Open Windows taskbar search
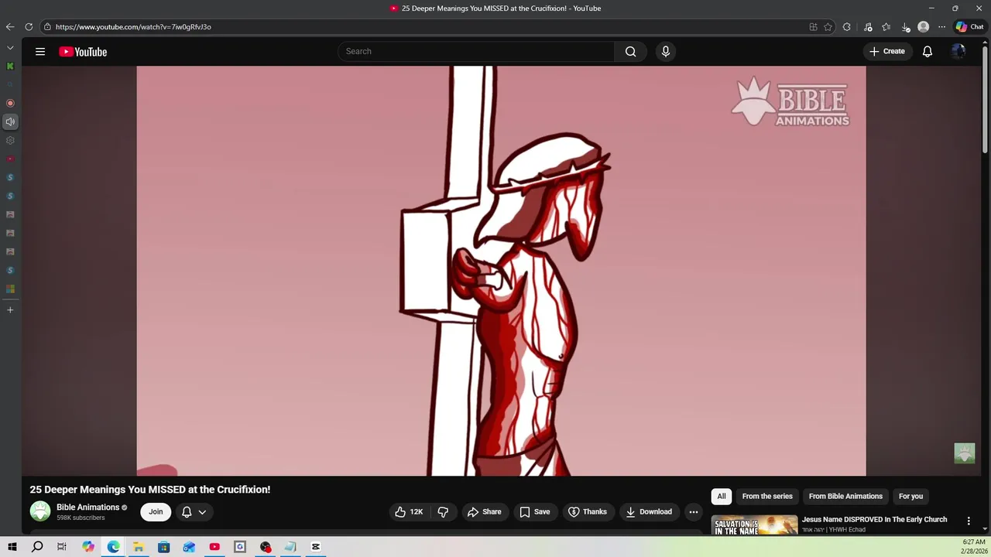Image resolution: width=991 pixels, height=557 pixels. pos(37,547)
